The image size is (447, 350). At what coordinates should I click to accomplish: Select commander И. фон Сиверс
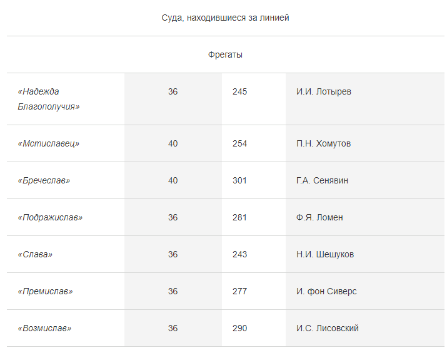(326, 291)
